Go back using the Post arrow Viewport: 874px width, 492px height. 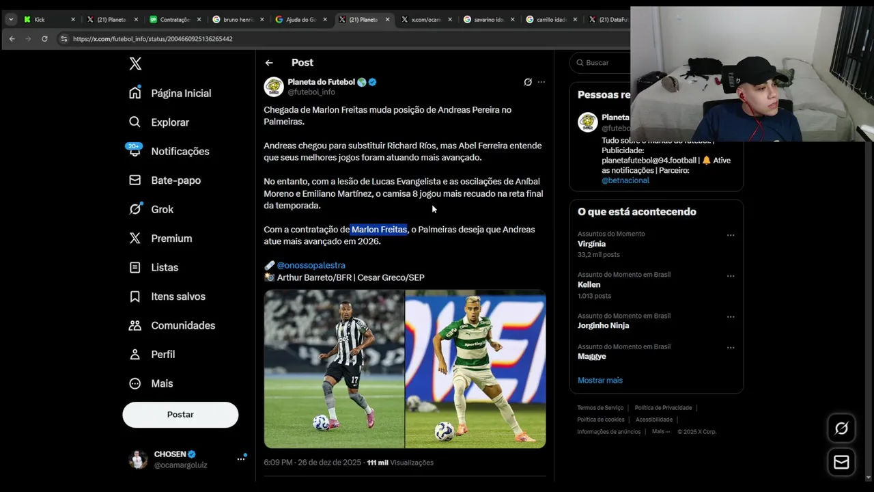click(x=269, y=63)
